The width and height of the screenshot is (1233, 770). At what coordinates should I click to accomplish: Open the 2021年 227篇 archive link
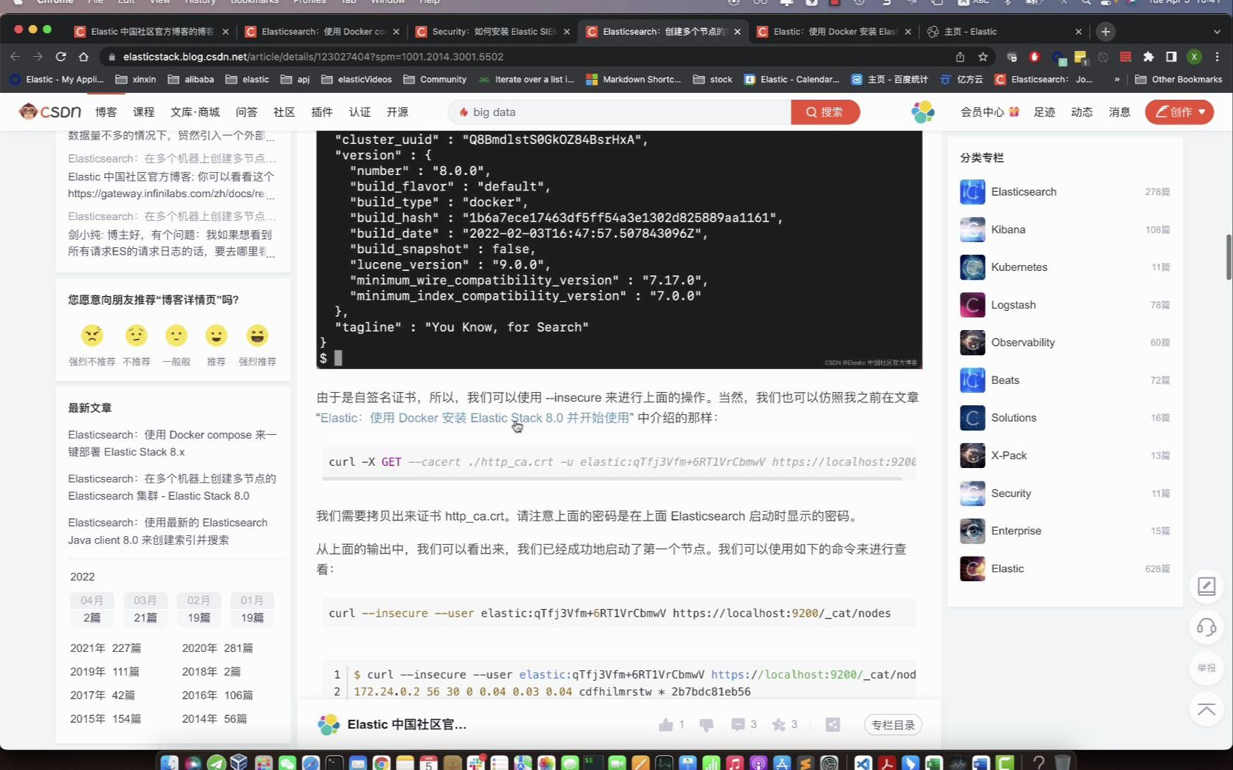[x=106, y=648]
